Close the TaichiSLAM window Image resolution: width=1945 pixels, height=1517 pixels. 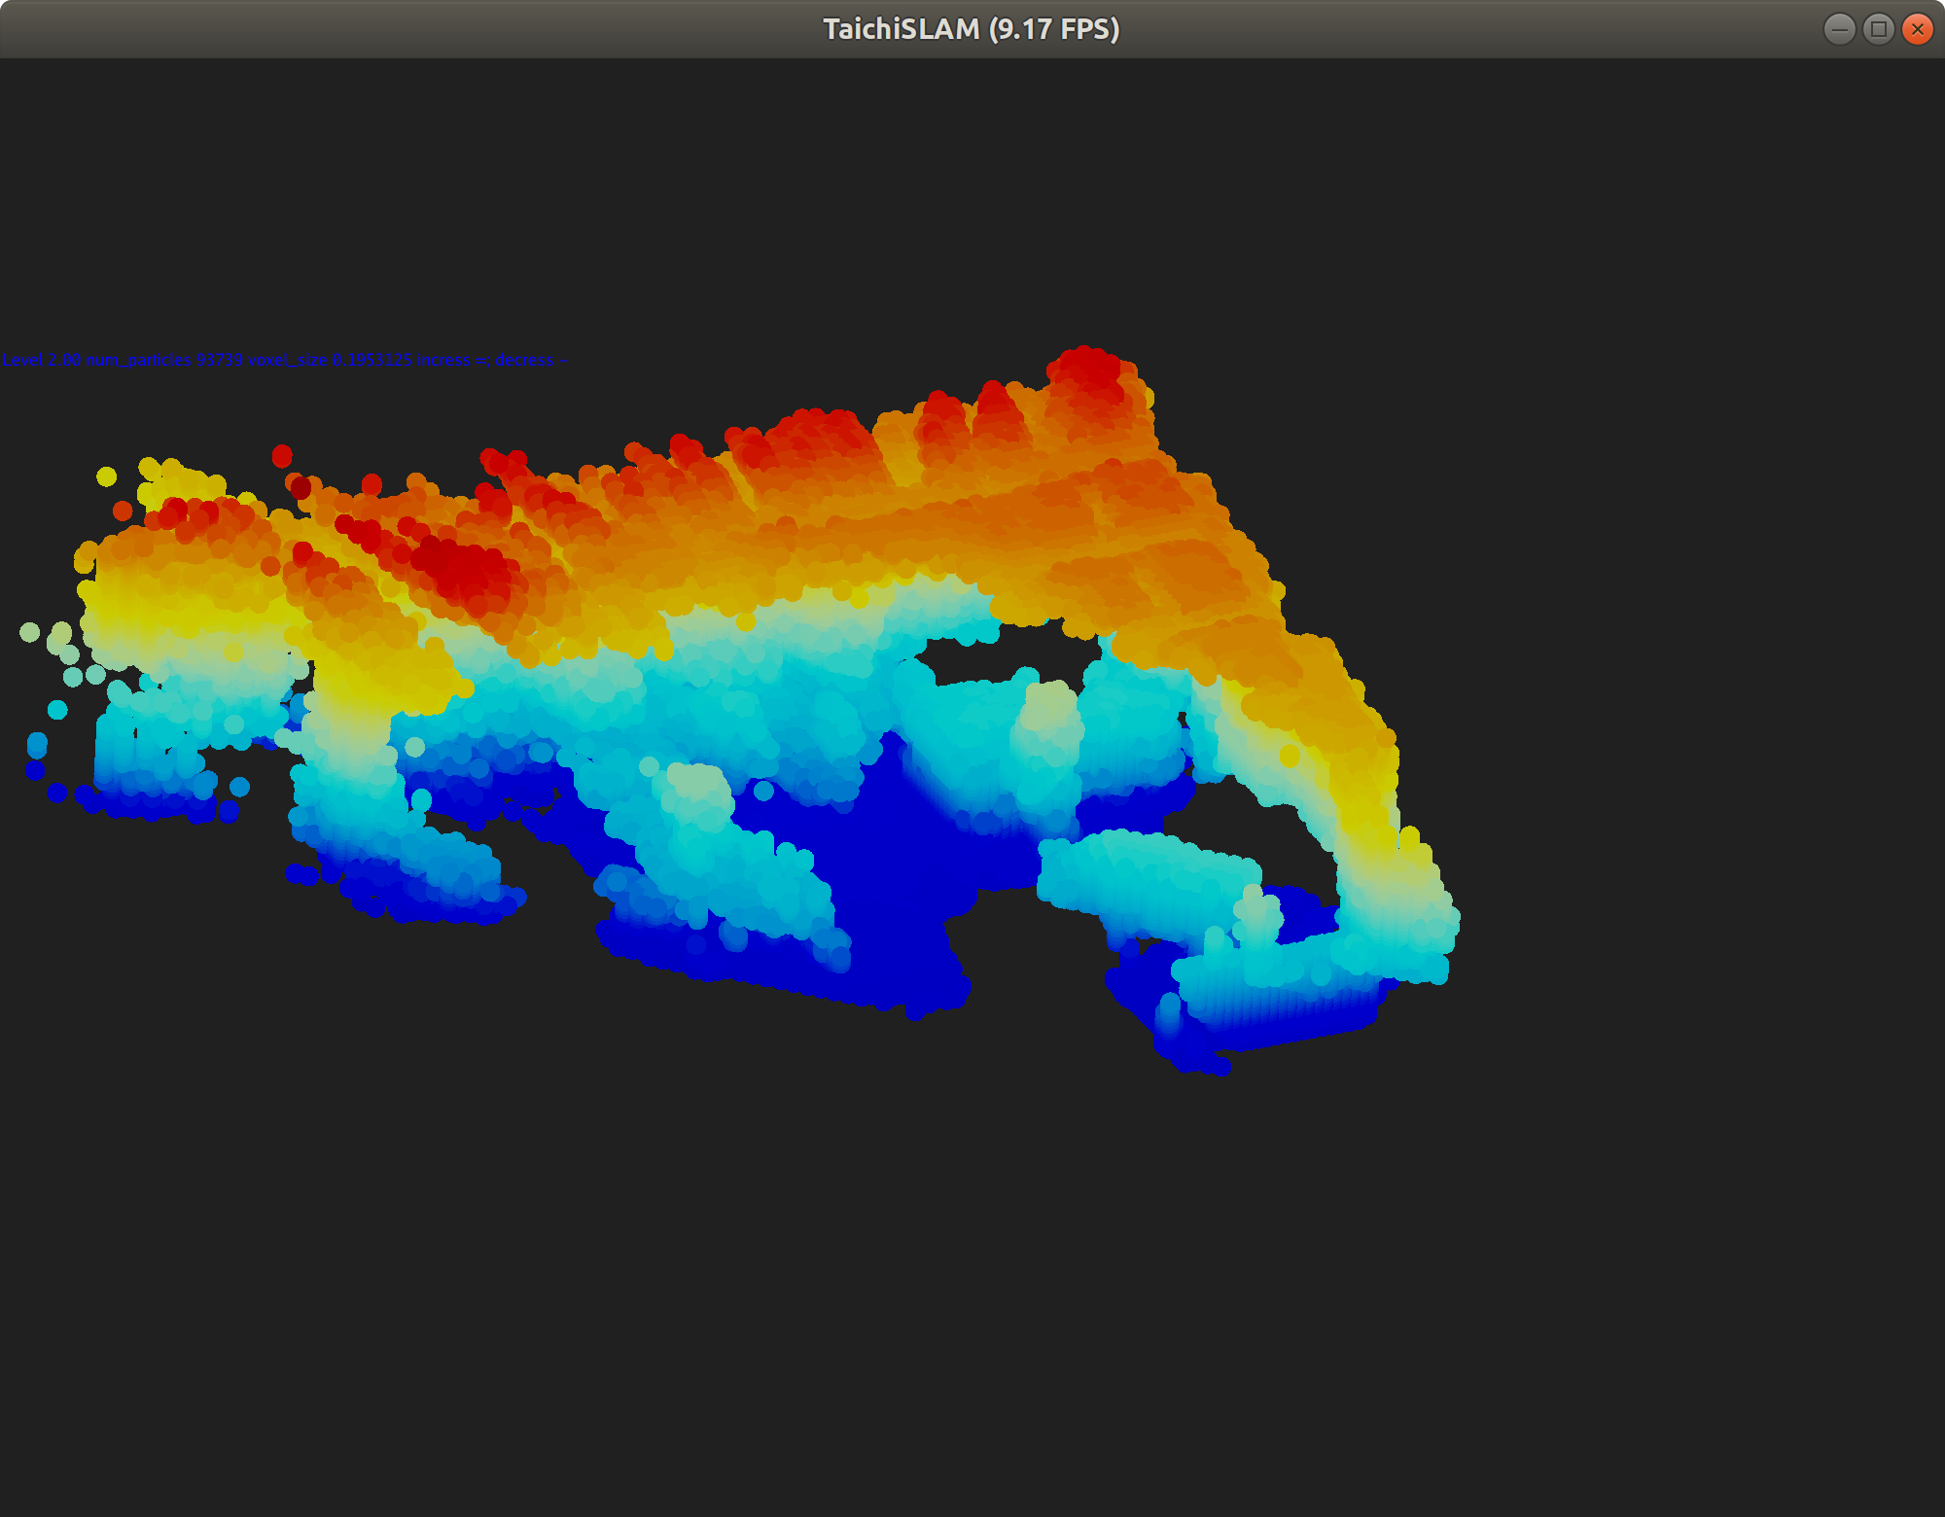[1917, 29]
